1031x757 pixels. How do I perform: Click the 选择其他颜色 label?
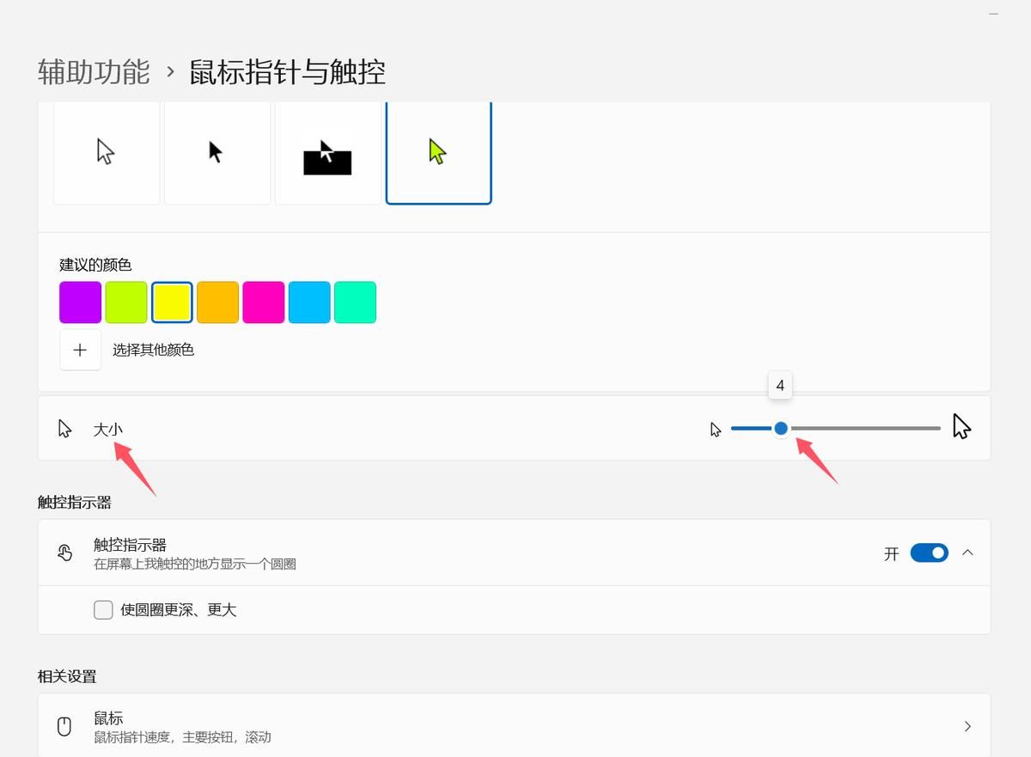click(x=154, y=350)
